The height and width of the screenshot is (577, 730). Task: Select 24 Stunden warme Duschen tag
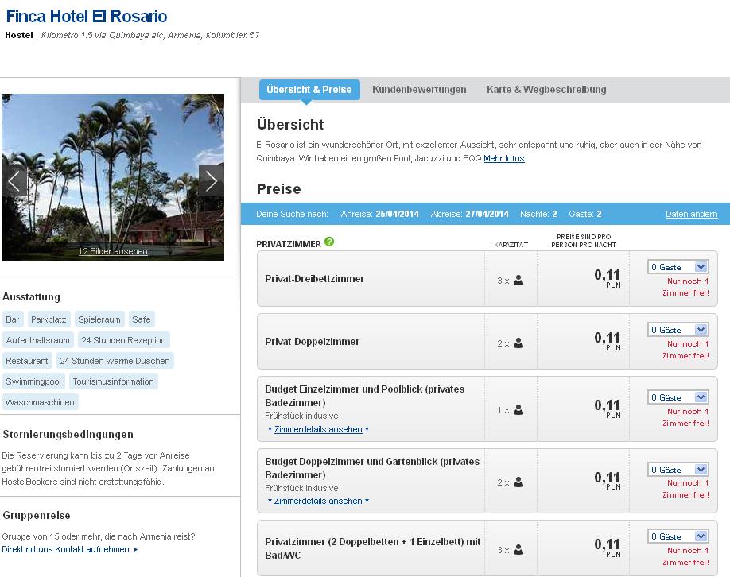point(115,361)
